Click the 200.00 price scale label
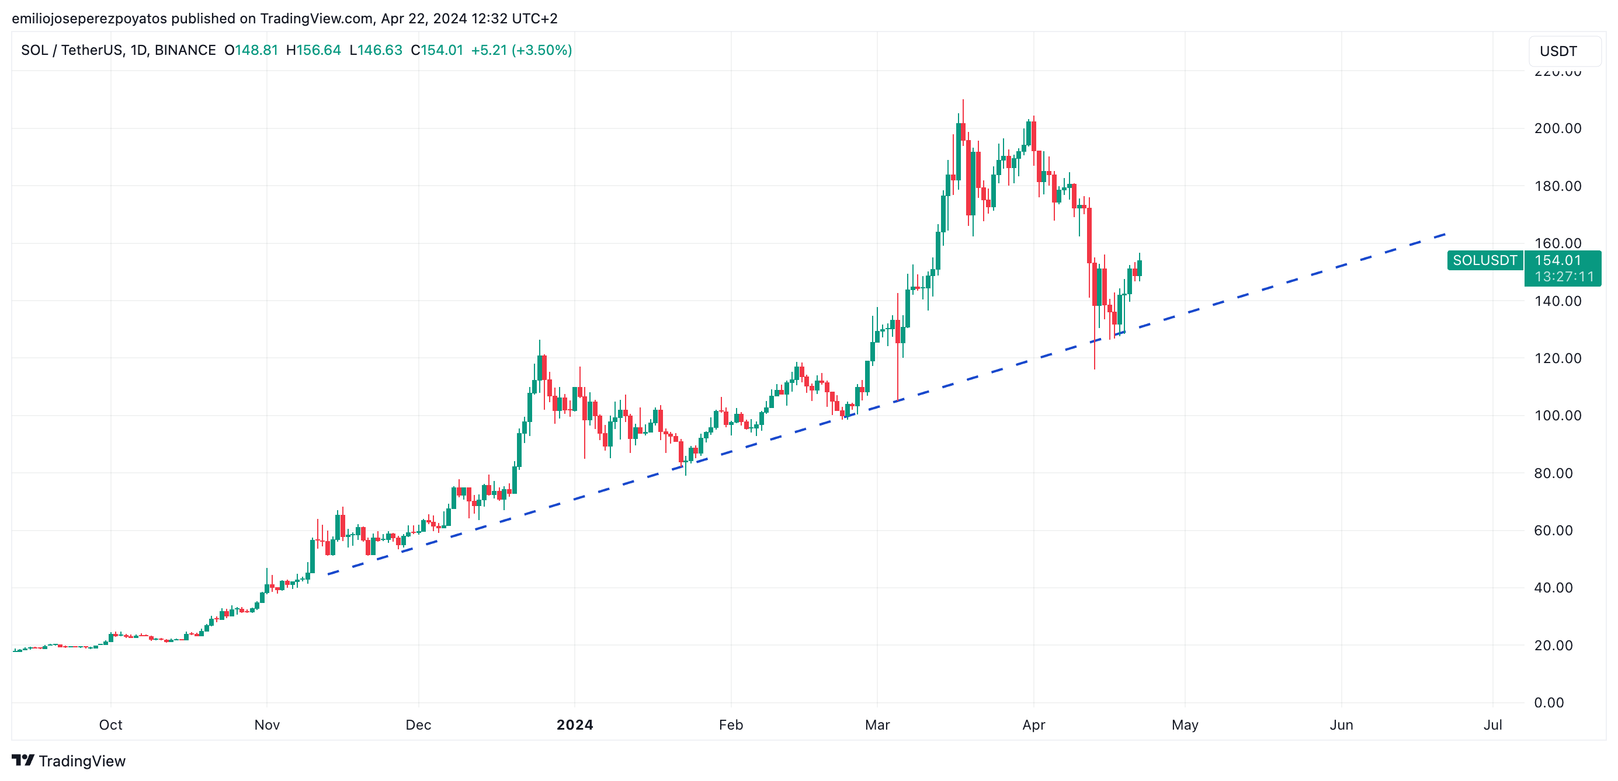 (x=1558, y=128)
